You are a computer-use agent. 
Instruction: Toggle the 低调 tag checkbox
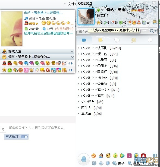(45, 33)
